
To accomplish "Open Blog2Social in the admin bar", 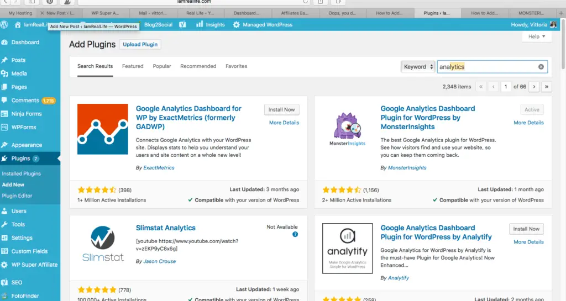I will [x=158, y=24].
